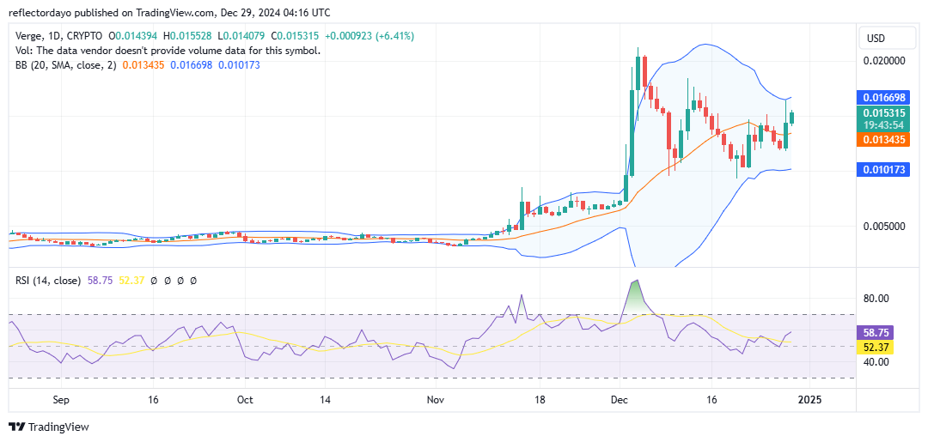Select the RSI (14, close) indicator legend
928x442 pixels.
[48, 281]
